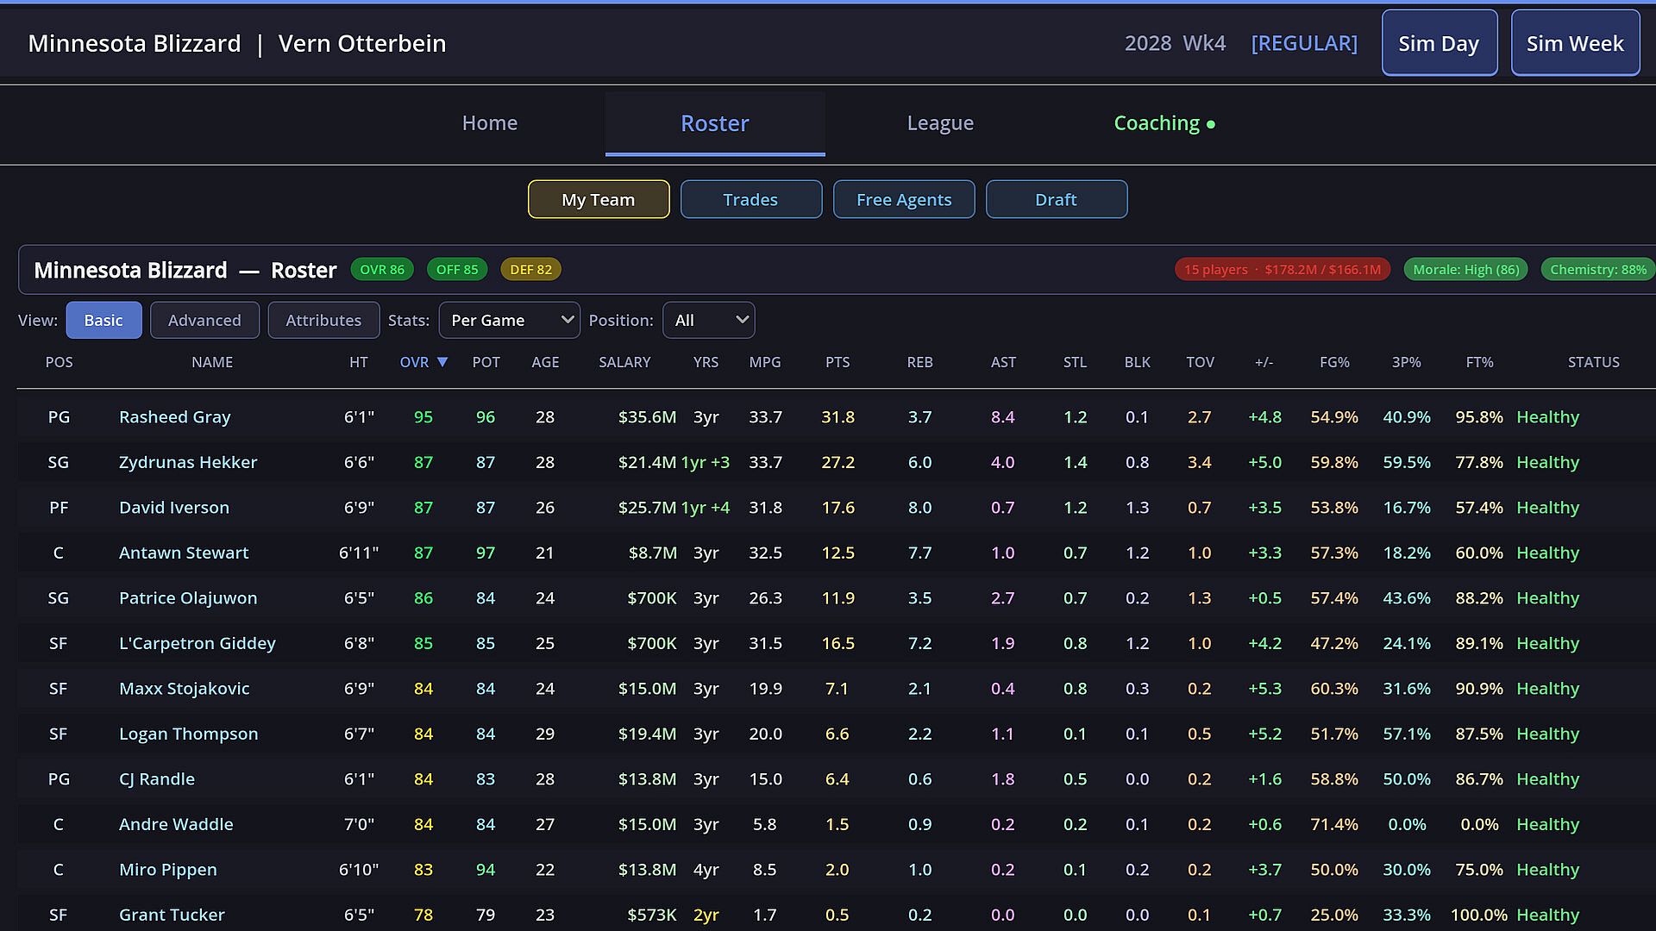
Task: Switch view to Basic
Action: tap(103, 321)
